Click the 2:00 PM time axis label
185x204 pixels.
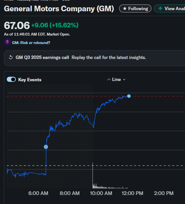tap(164, 193)
